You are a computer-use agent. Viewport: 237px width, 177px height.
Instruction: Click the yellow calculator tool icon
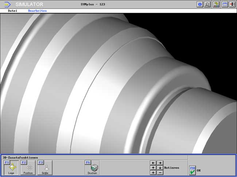click(x=216, y=4)
